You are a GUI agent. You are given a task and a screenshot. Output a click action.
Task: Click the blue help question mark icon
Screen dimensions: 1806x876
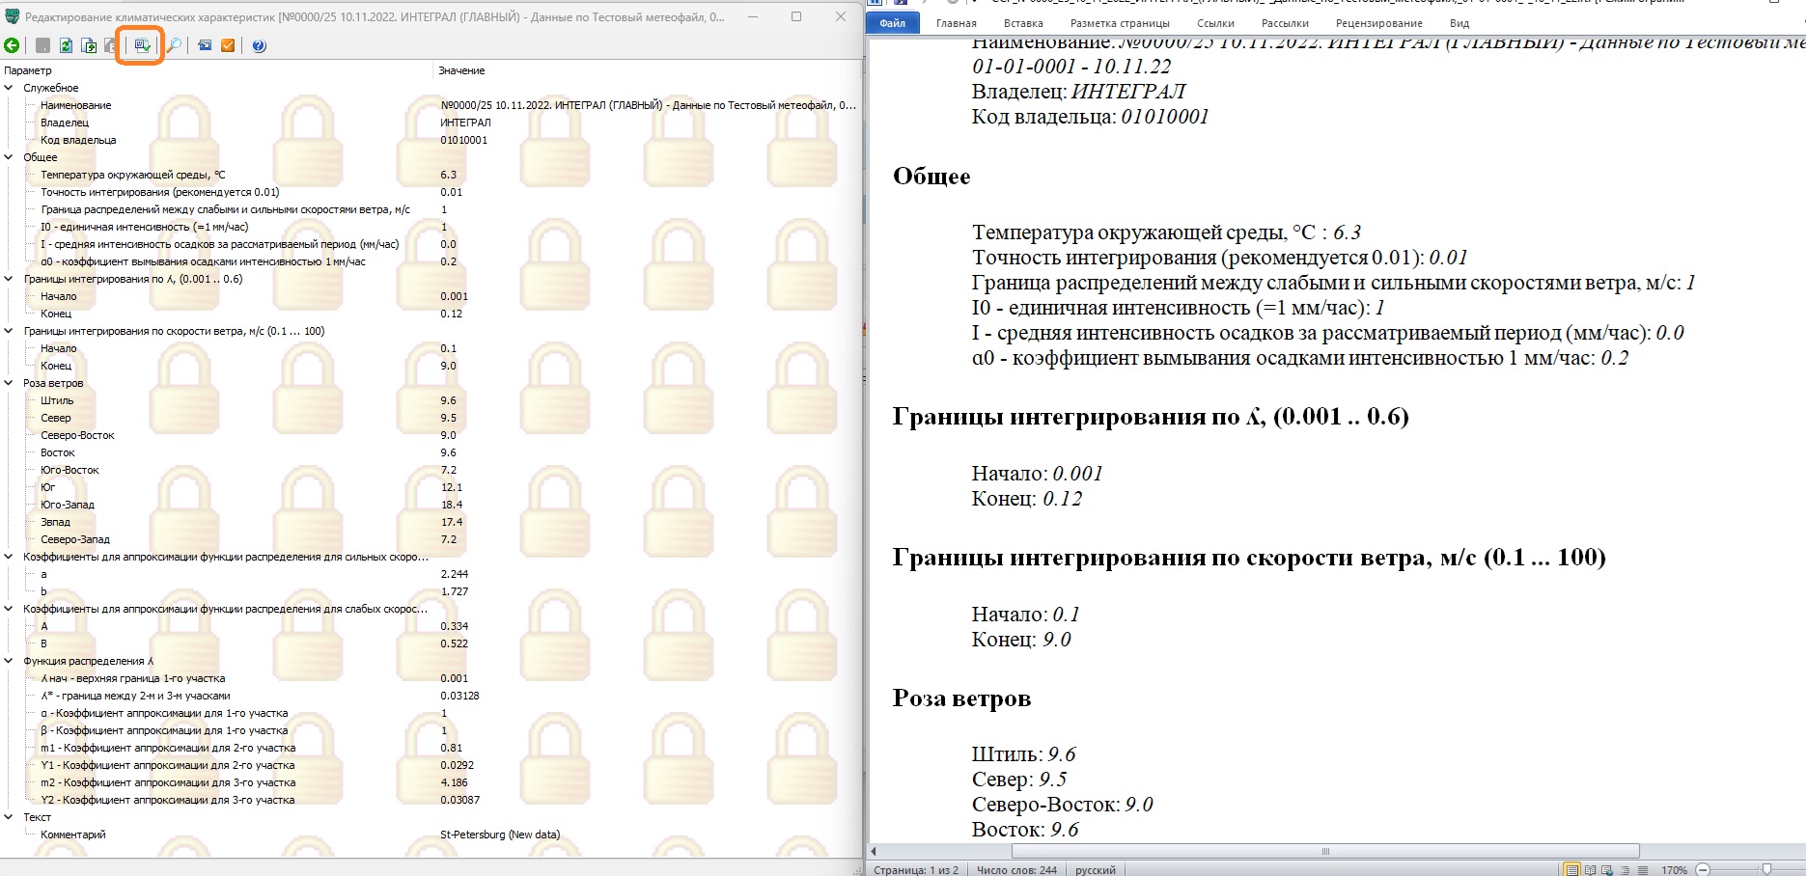(259, 45)
